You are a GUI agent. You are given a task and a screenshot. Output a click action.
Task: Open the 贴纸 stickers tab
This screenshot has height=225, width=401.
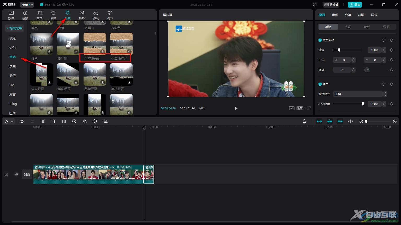[54, 15]
